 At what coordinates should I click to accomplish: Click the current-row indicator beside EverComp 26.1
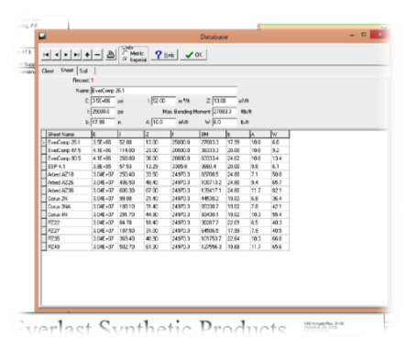44,142
